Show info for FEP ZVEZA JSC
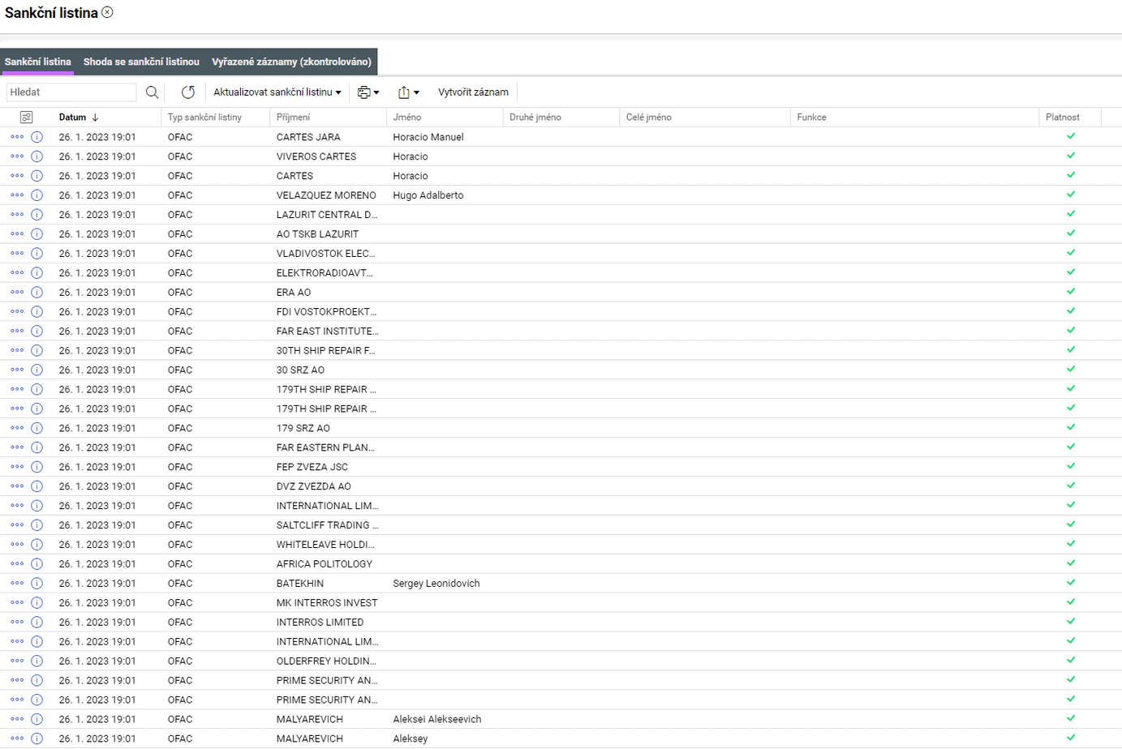 37,468
